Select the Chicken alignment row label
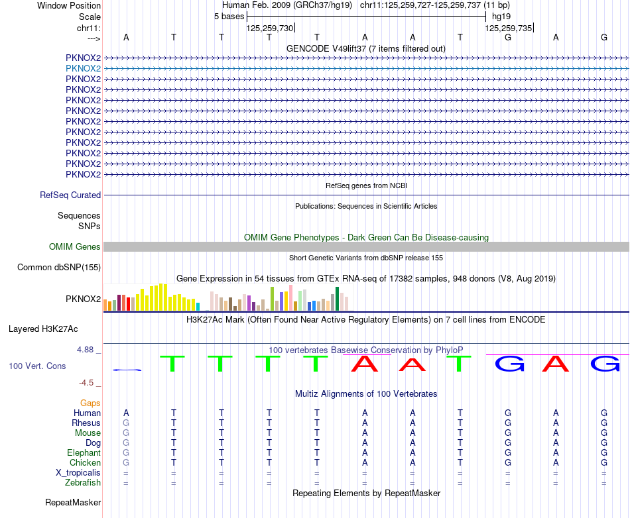Screen dimensions: 630x518 tap(85, 462)
